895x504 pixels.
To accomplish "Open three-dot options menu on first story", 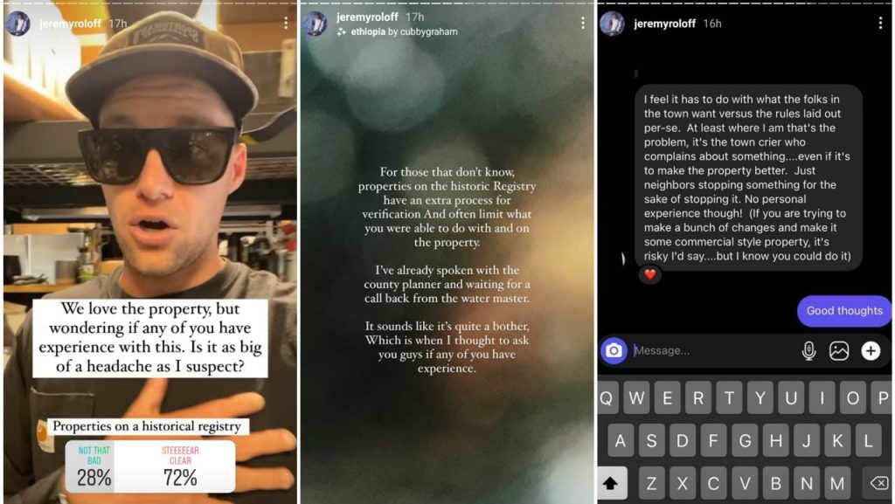I will 286,23.
